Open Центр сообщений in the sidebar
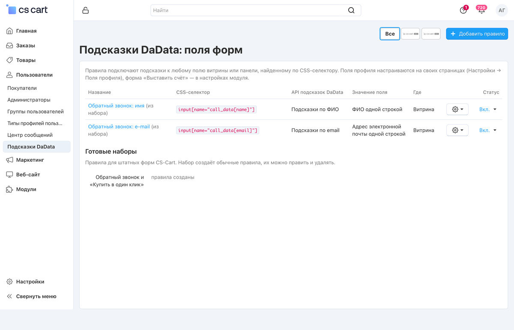 click(x=30, y=135)
